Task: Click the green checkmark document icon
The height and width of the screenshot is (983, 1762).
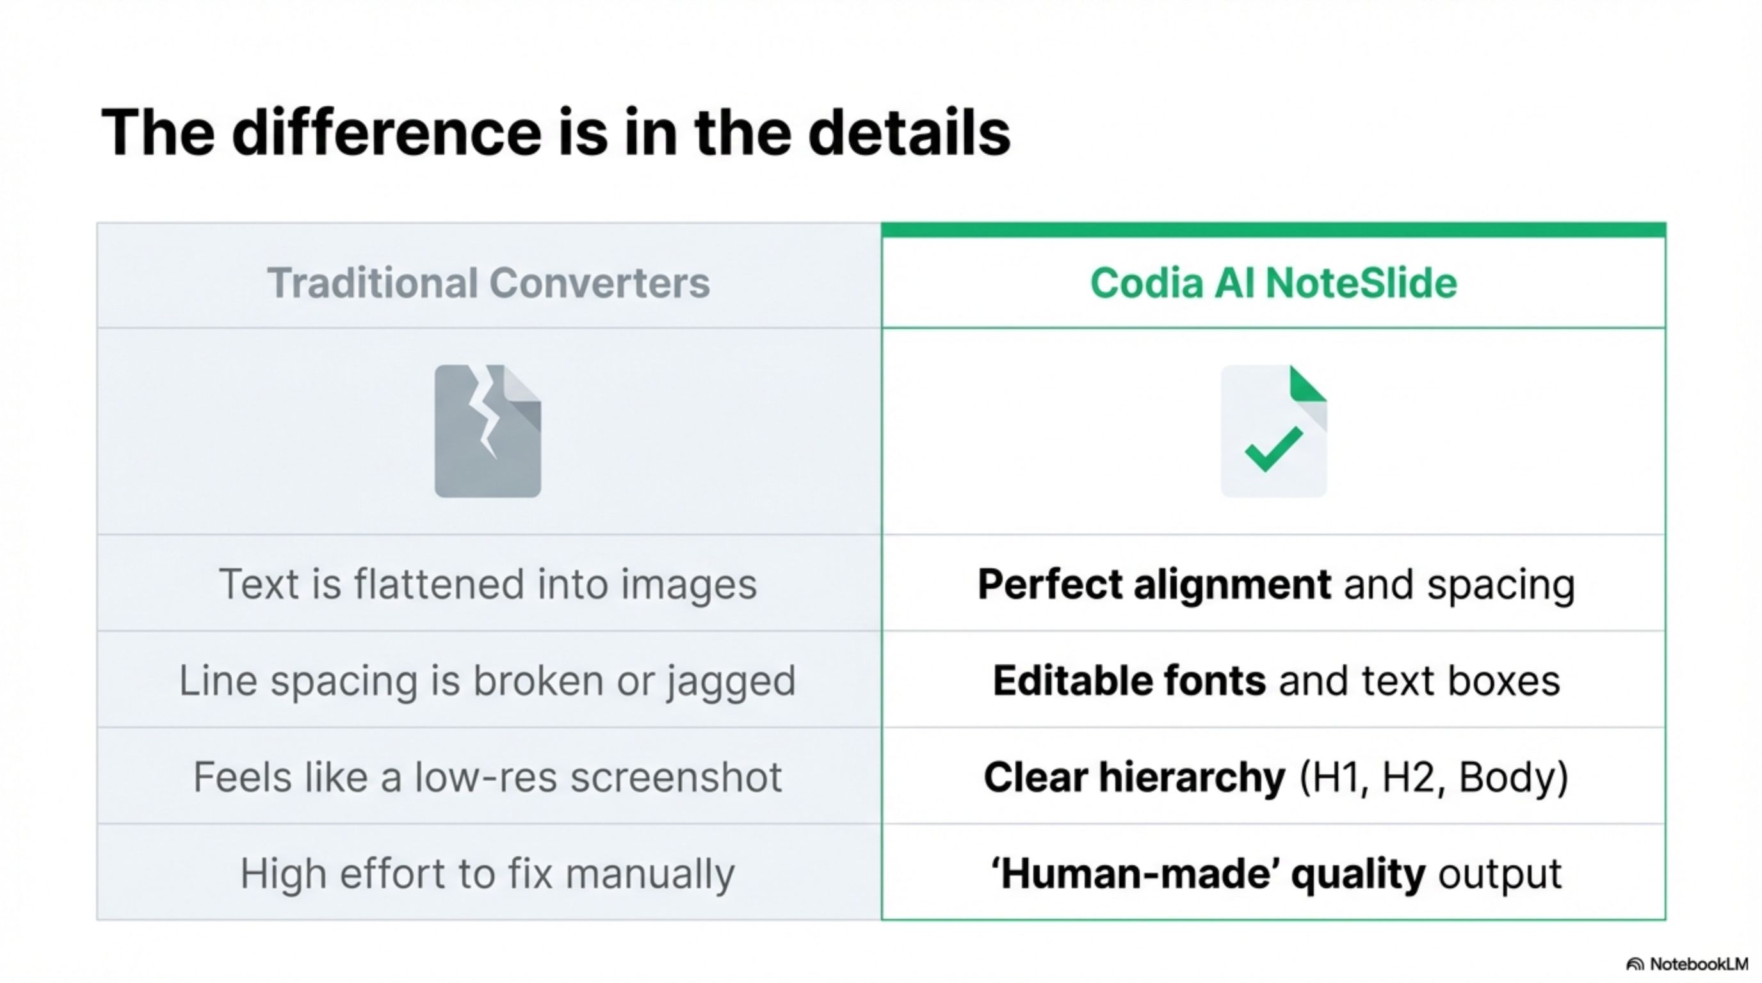Action: (1273, 431)
